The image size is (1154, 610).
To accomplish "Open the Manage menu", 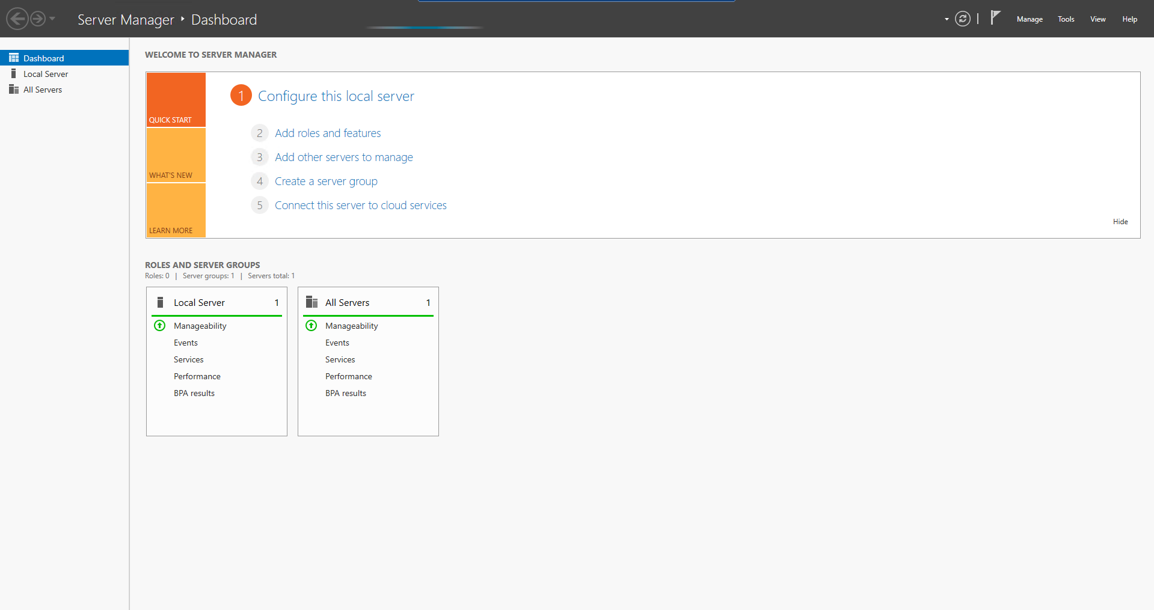I will (x=1030, y=19).
